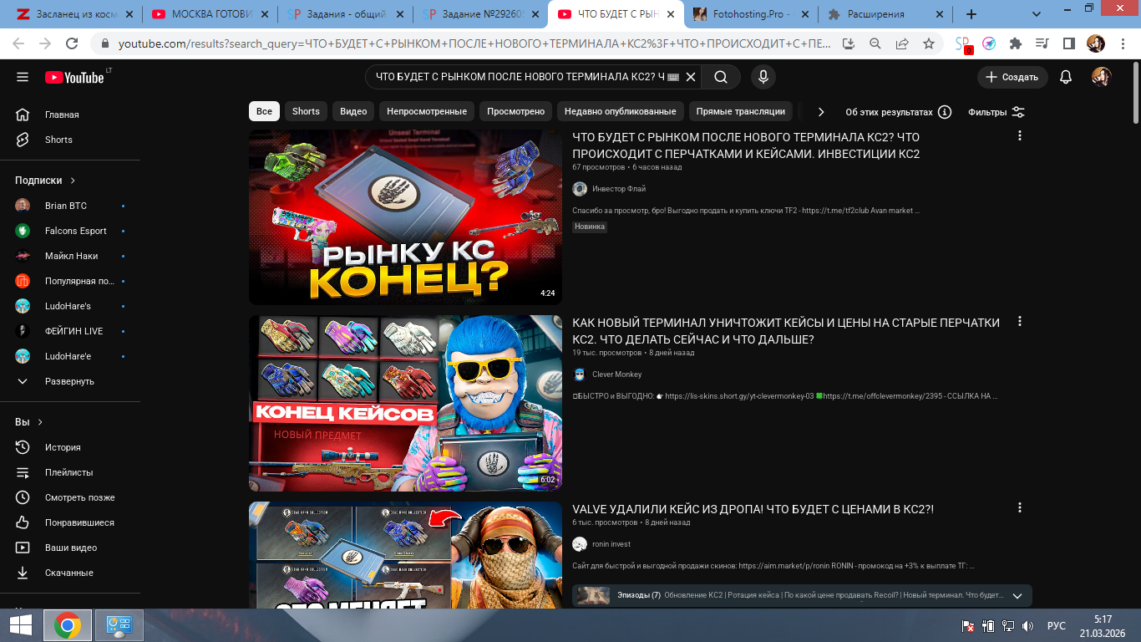Screen dimensions: 1141x642
Task: Bookmark this page with the star
Action: 929,43
